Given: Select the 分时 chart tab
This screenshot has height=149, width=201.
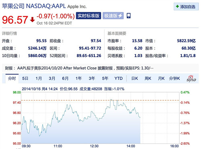Looking at the screenshot, I should click(x=12, y=79).
